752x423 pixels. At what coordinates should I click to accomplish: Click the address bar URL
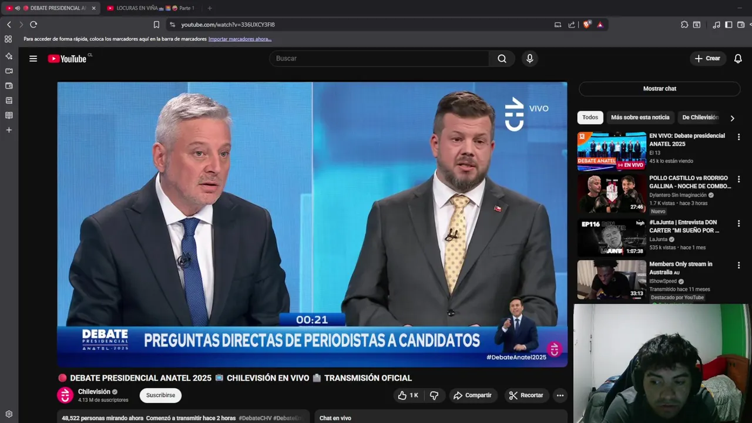(x=228, y=25)
